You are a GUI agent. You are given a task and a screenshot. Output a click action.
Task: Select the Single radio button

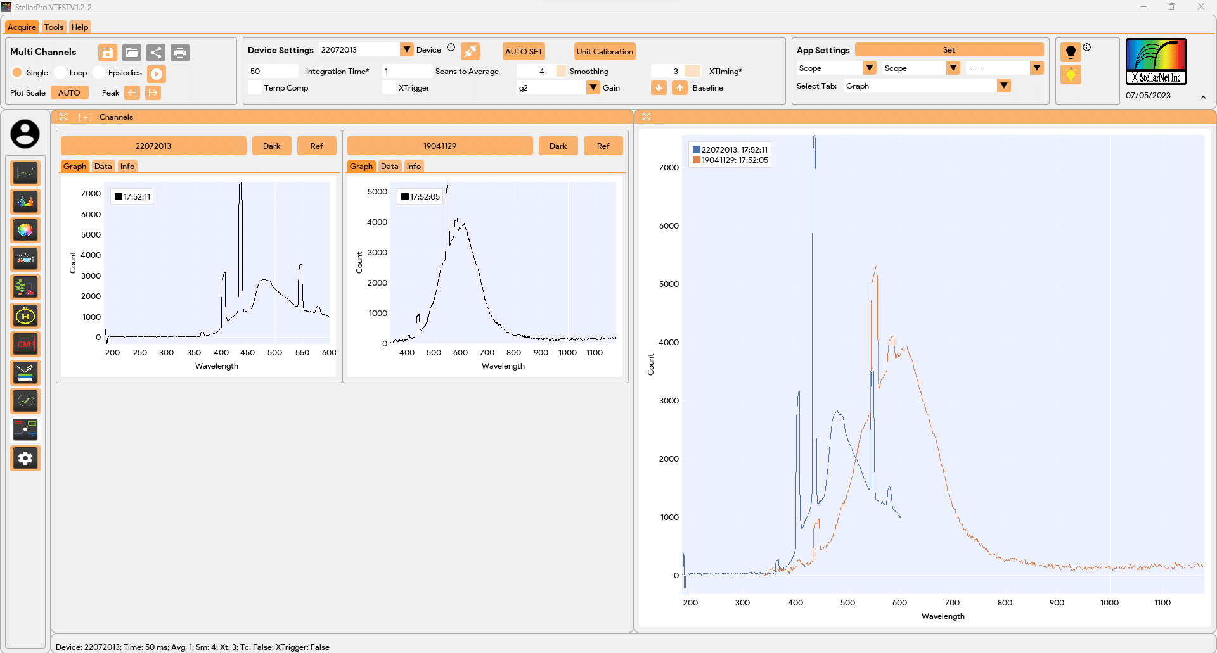coord(18,72)
